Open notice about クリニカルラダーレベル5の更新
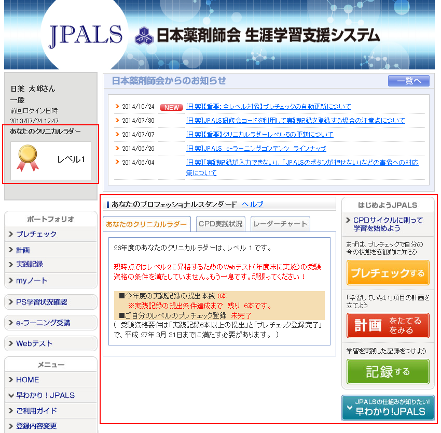 click(260, 135)
